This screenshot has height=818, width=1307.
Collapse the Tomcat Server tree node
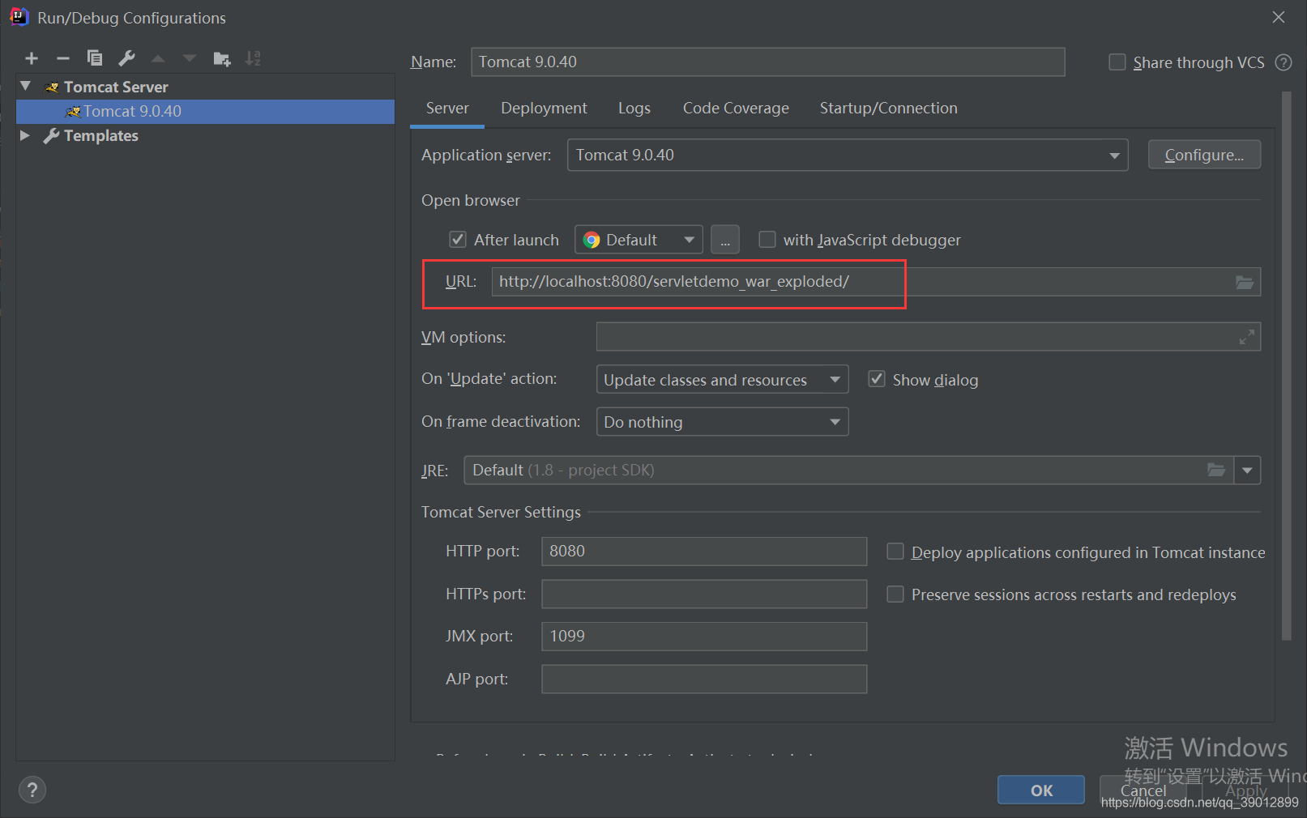26,86
